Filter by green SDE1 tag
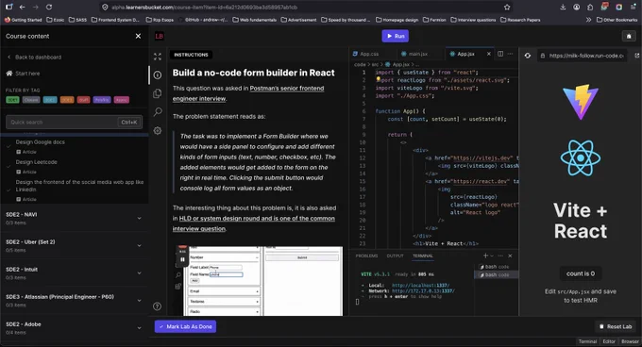This screenshot has width=642, height=347. tap(12, 100)
